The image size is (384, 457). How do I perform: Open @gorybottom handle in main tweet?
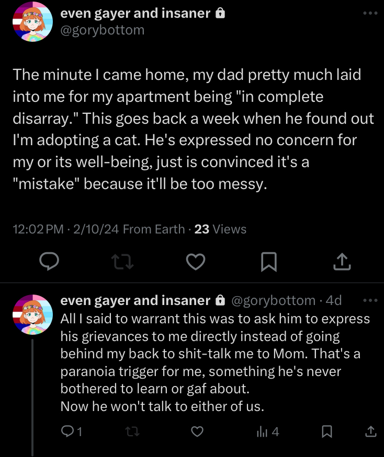coord(102,30)
